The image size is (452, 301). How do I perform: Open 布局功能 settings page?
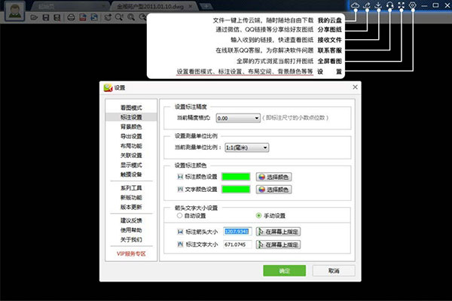pos(131,146)
